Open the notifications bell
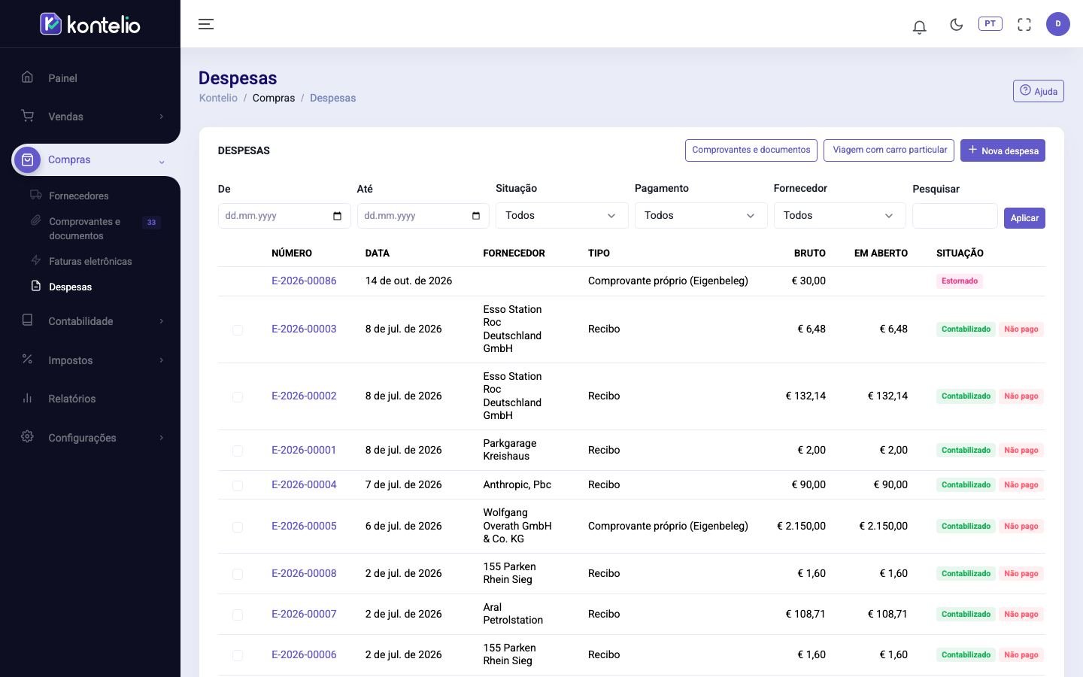Screen dimensions: 1083x677 click(x=919, y=26)
